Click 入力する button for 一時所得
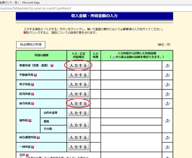The image size is (192, 158). [x=78, y=147]
